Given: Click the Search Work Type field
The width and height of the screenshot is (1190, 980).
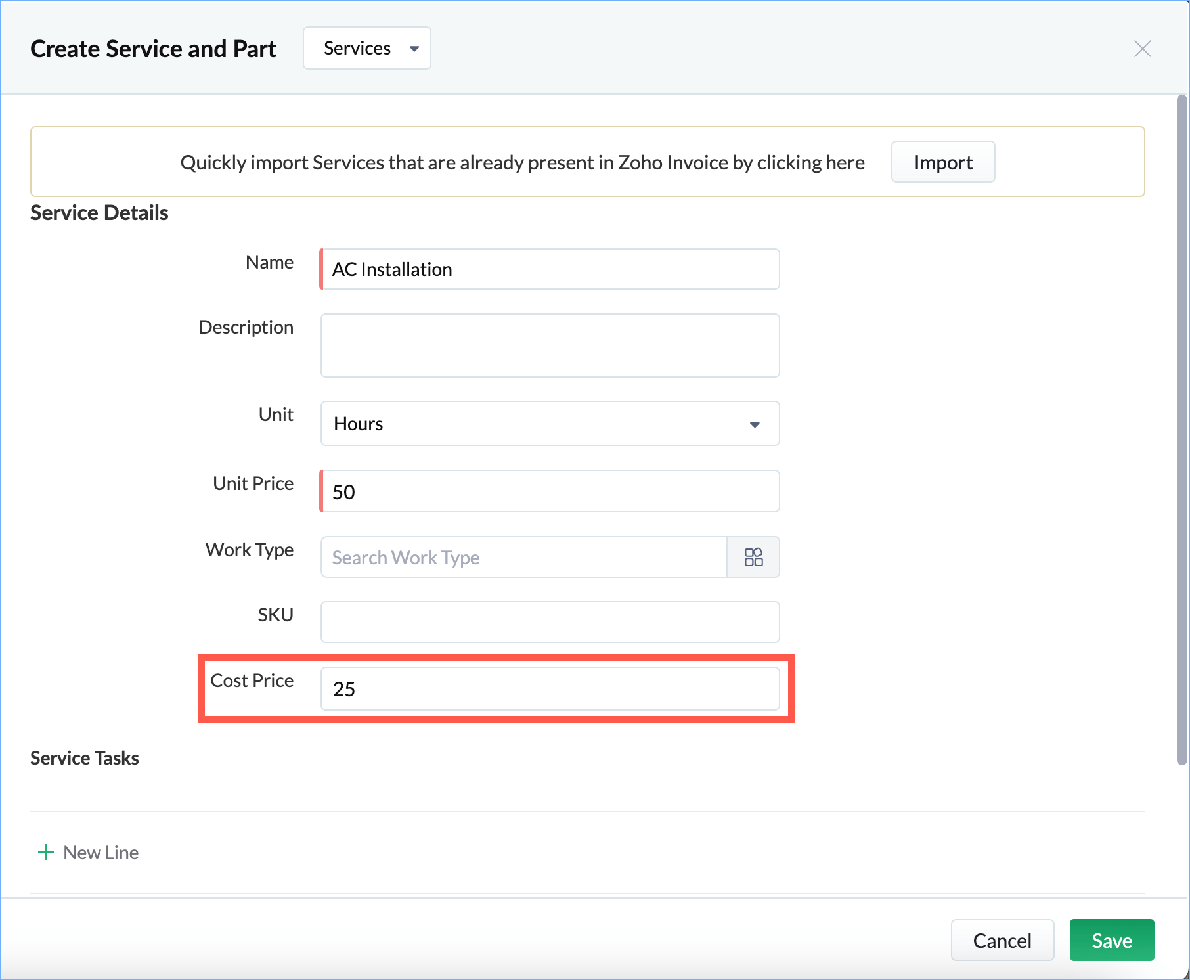Looking at the screenshot, I should (x=523, y=558).
